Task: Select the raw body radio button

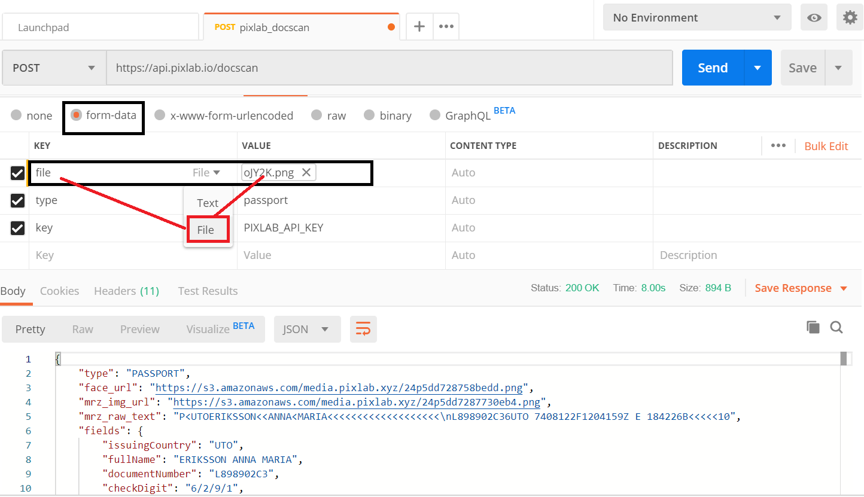Action: coord(315,115)
